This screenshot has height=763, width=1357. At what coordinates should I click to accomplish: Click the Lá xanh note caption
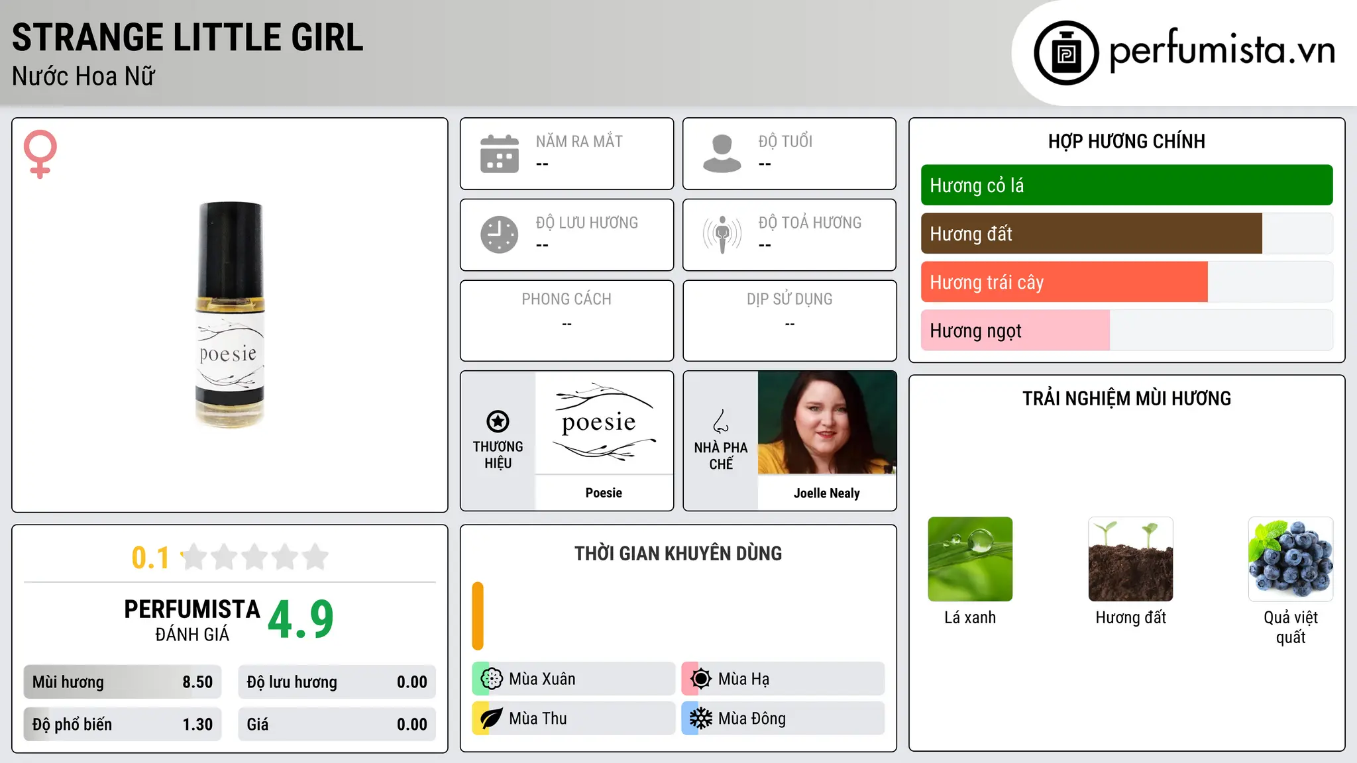970,617
